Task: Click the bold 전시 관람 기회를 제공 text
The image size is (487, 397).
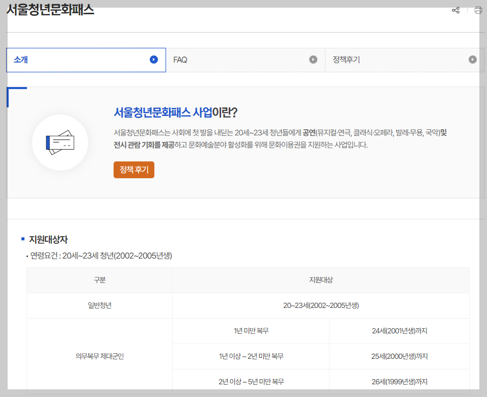Action: click(144, 145)
